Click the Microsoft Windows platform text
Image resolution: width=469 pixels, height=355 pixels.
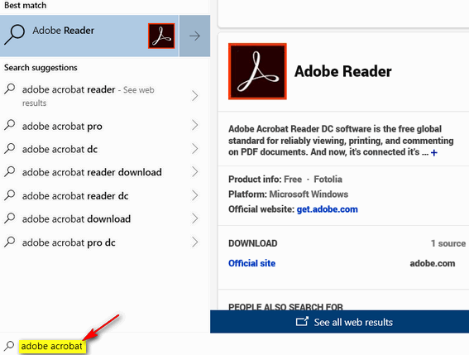coord(309,194)
